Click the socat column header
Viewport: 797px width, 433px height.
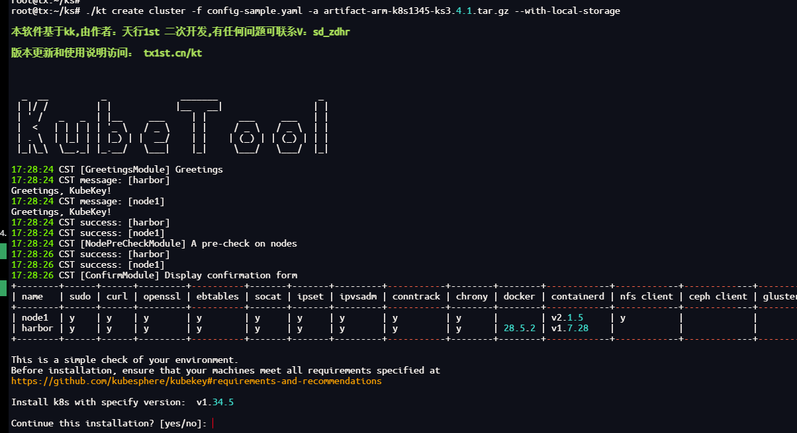click(x=268, y=296)
